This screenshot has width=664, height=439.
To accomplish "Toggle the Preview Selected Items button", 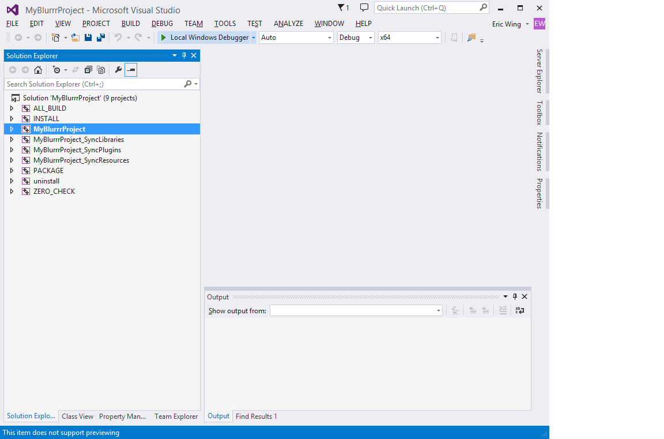I will (x=131, y=70).
